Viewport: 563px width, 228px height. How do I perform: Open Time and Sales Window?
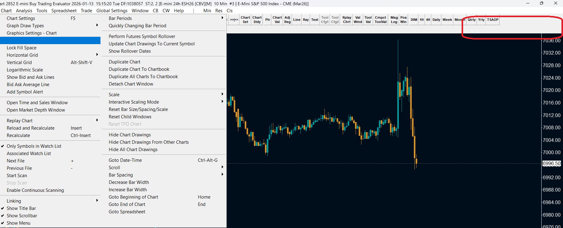click(50, 103)
